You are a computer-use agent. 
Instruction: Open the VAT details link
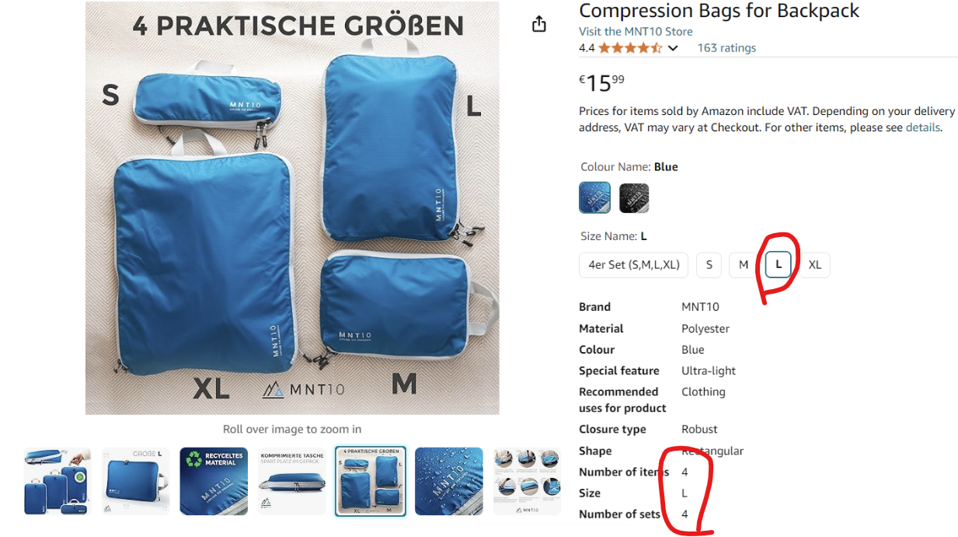pos(922,127)
